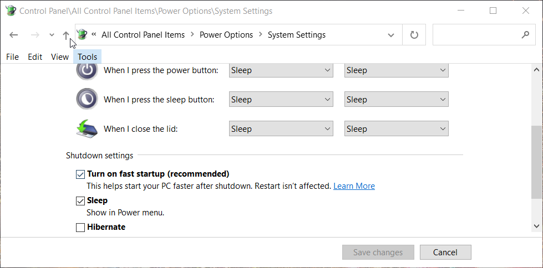Click System Settings breadcrumb
The width and height of the screenshot is (543, 268).
tap(296, 35)
